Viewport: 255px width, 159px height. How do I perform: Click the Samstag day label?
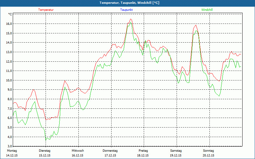pyautogui.click(x=176, y=151)
